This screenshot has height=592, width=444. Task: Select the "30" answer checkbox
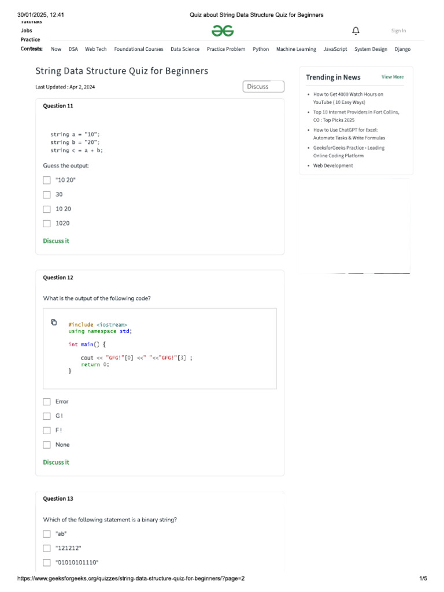47,195
